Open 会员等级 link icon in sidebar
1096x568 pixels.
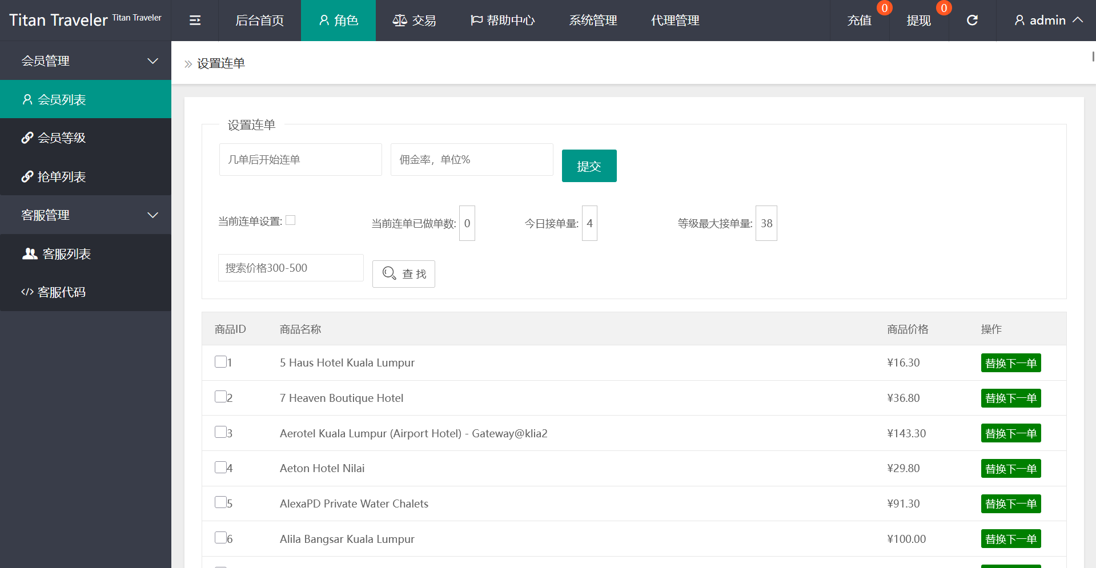(x=27, y=138)
